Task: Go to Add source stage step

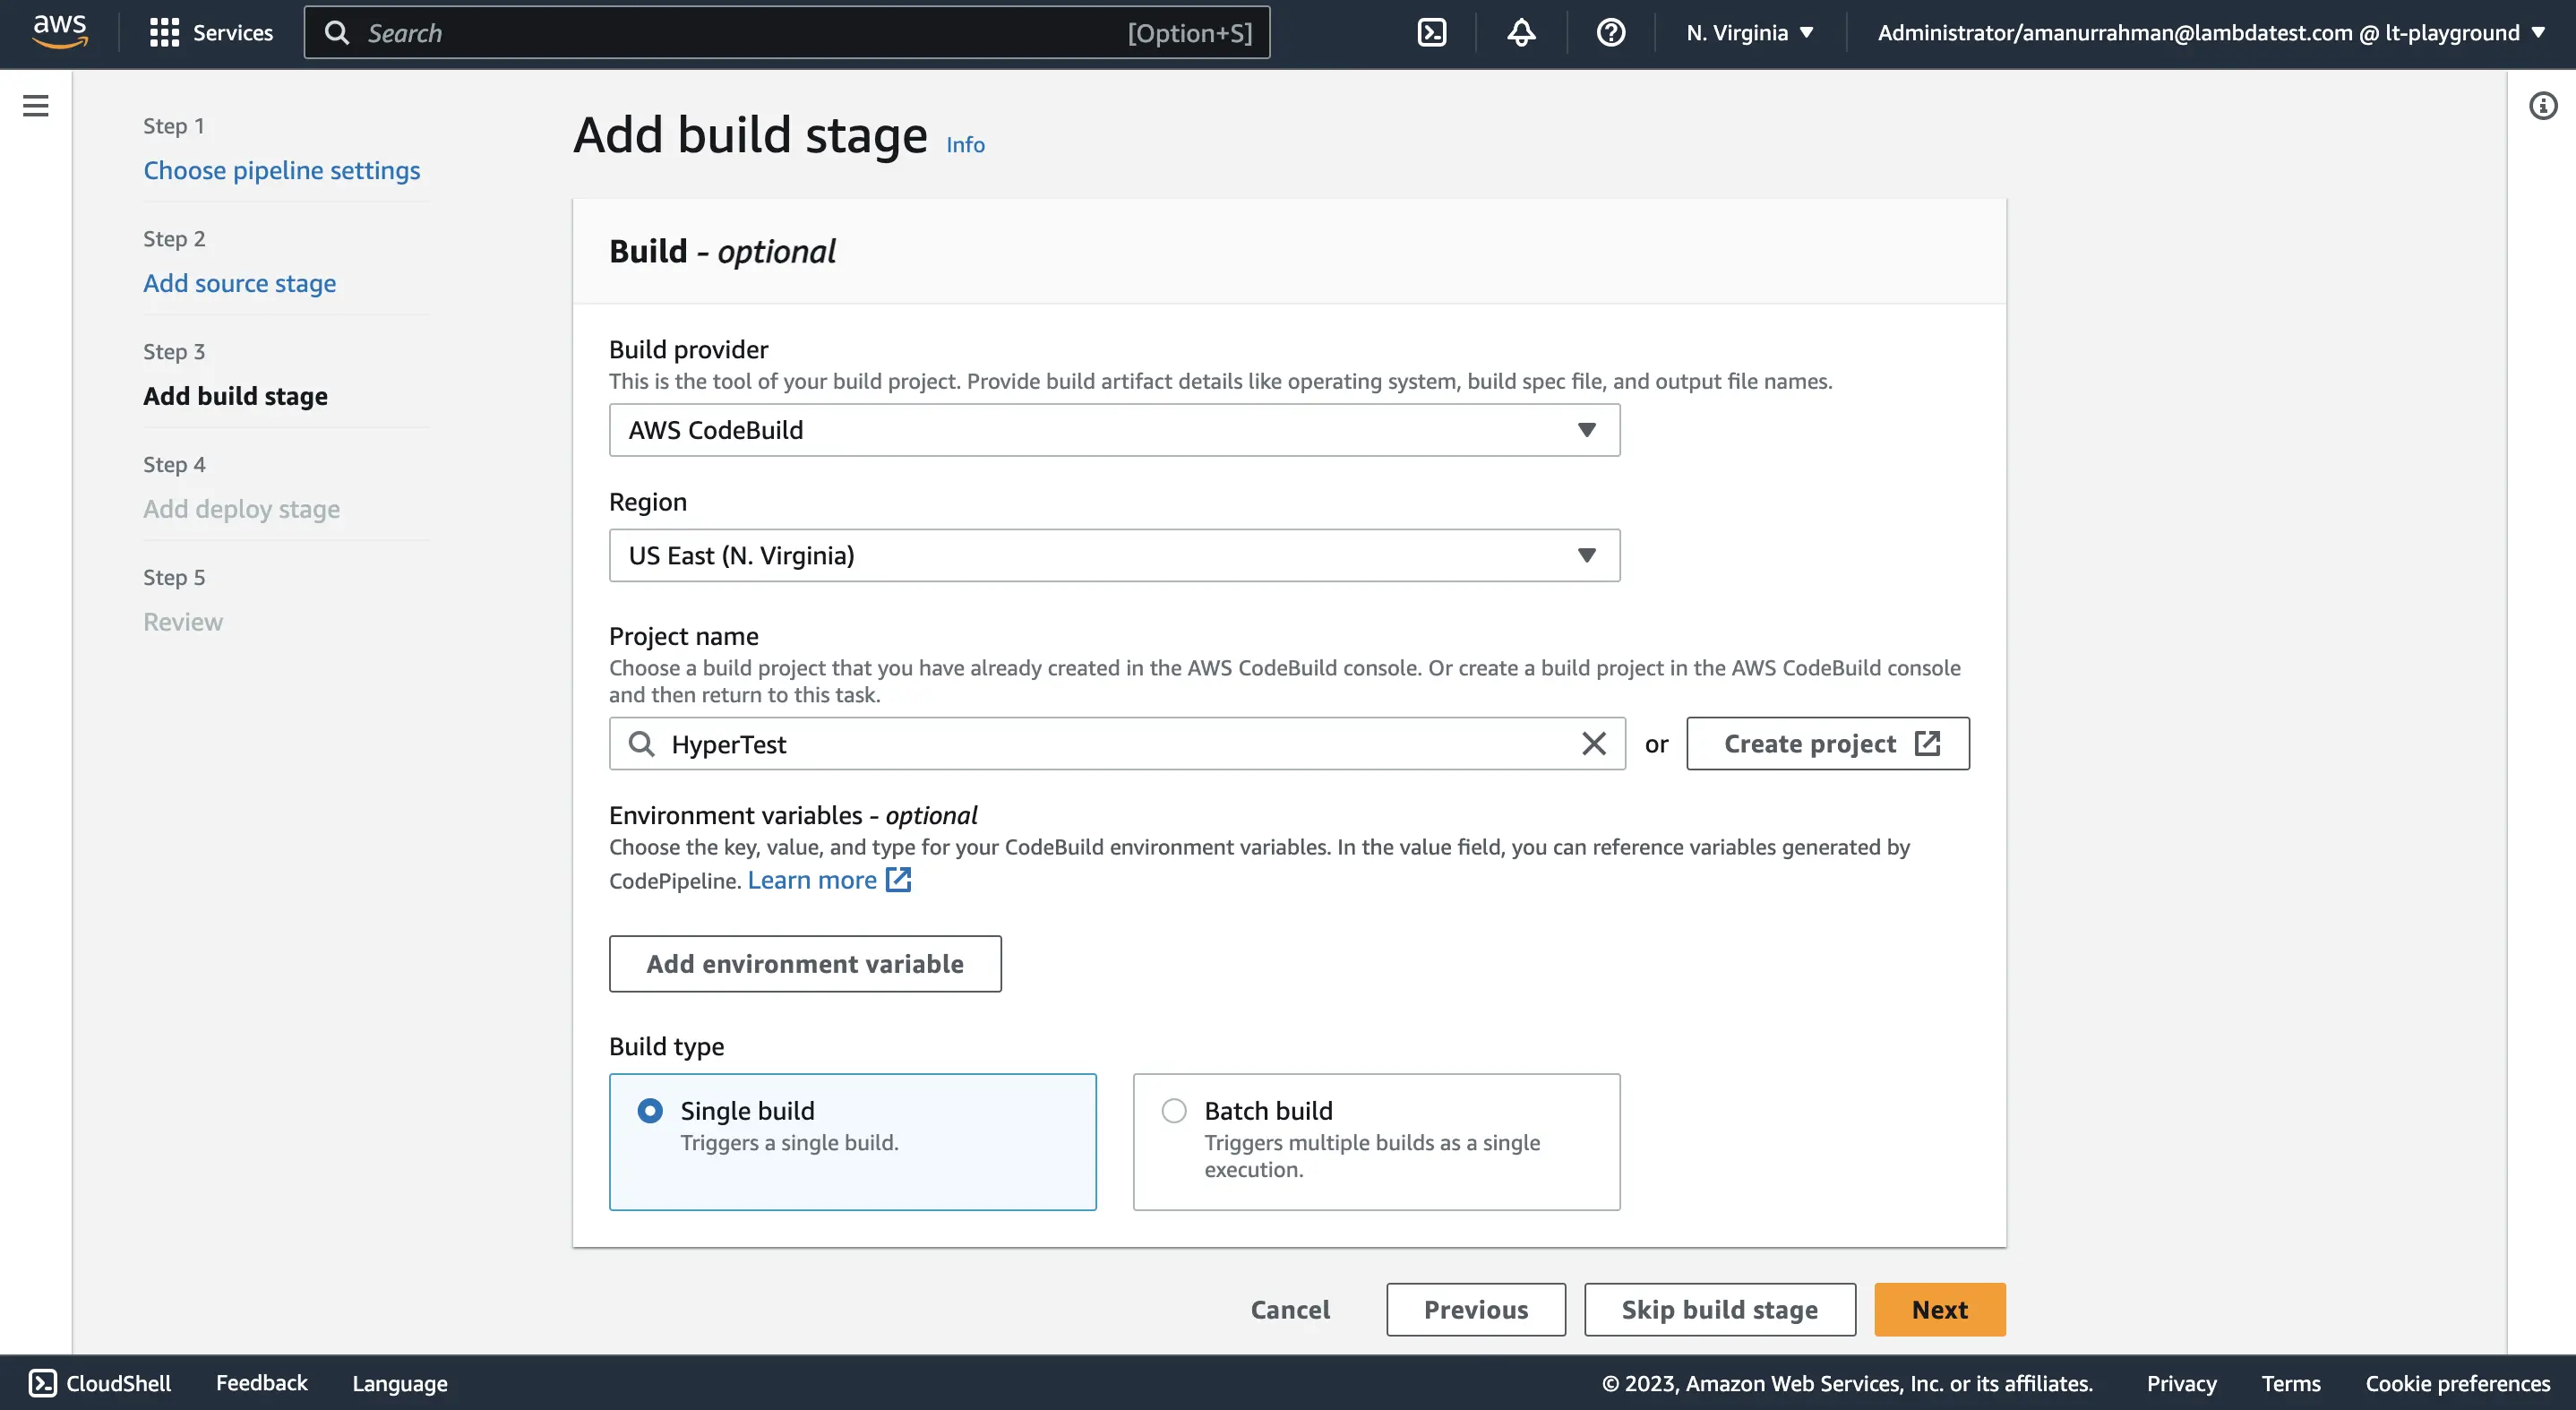Action: (x=239, y=283)
